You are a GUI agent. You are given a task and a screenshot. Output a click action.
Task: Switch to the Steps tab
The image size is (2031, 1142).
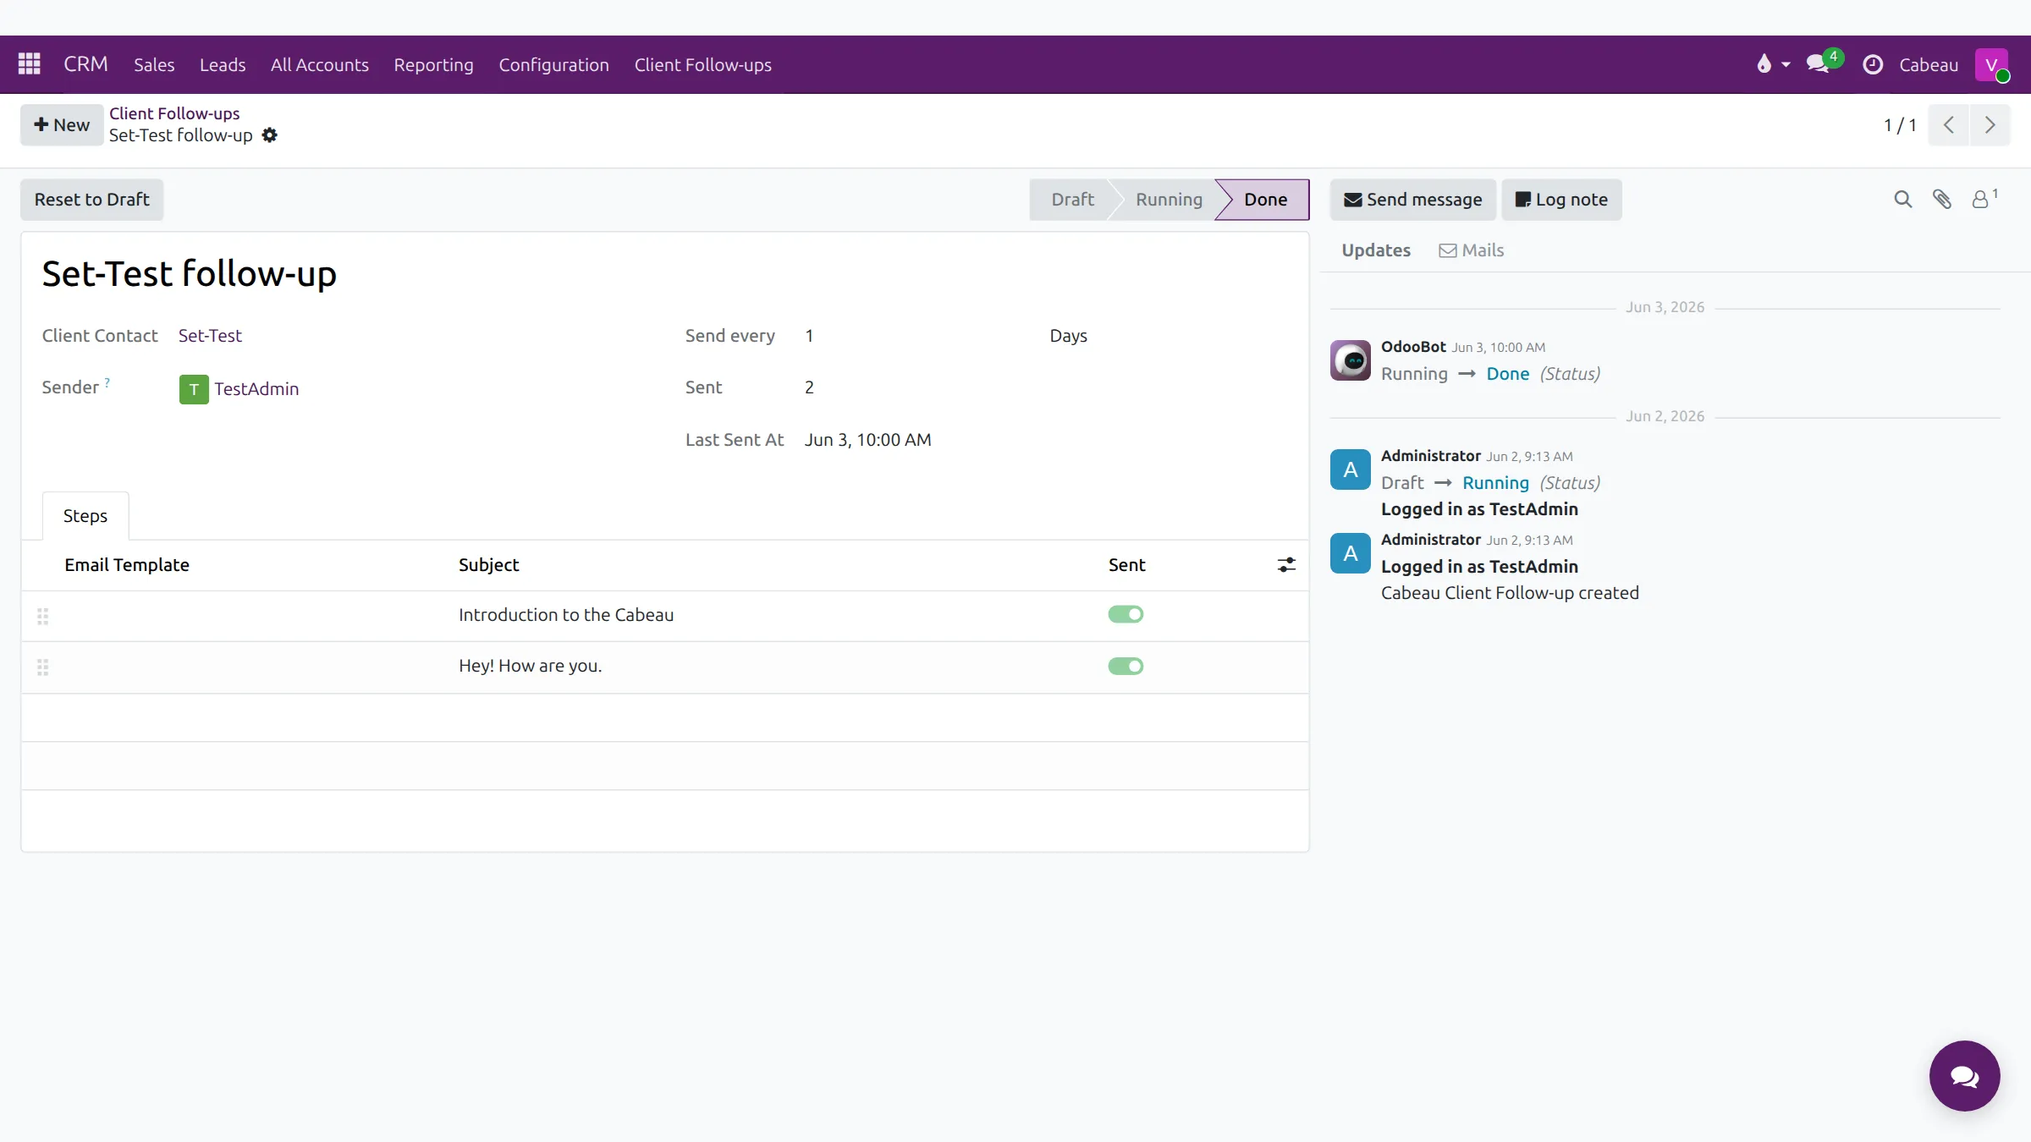pos(85,515)
